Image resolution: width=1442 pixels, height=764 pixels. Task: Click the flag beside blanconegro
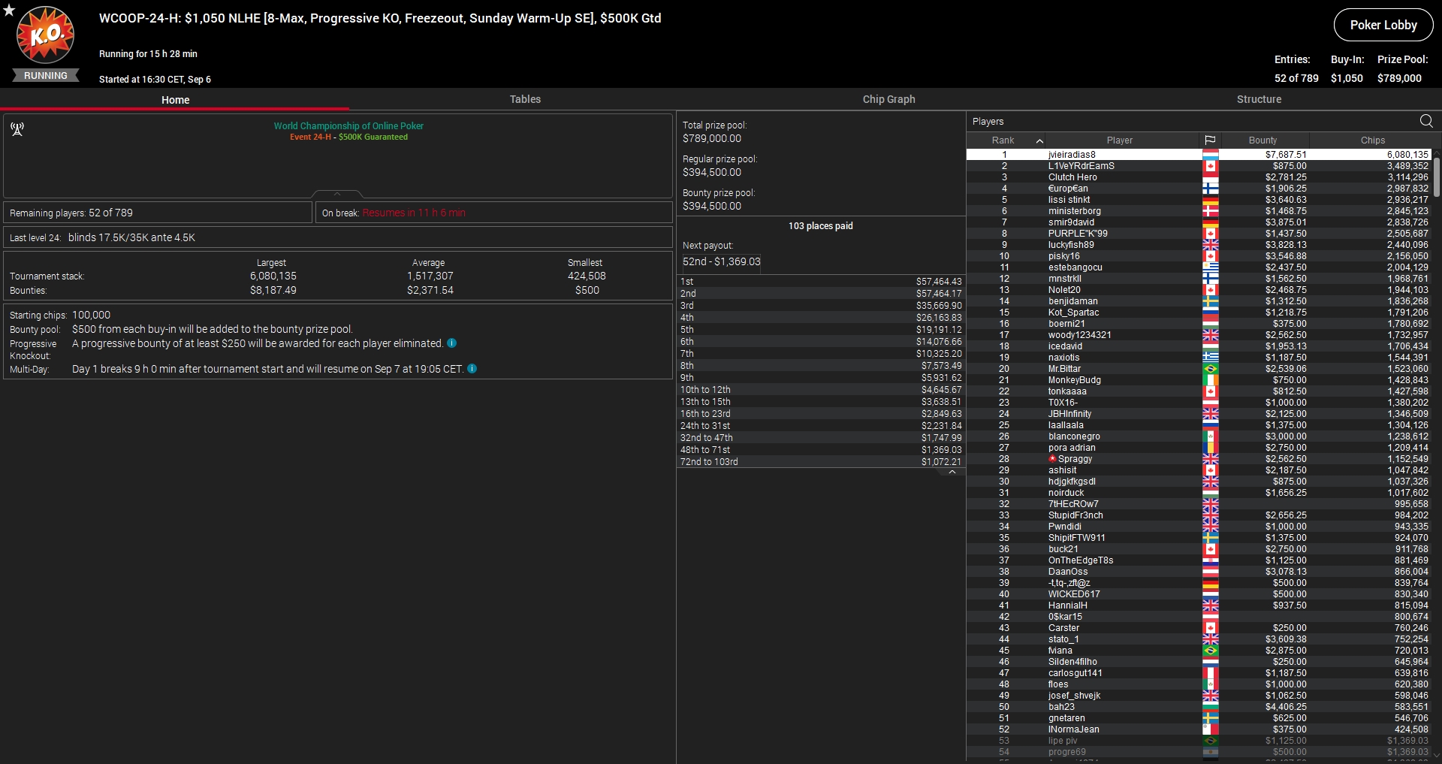[1210, 436]
